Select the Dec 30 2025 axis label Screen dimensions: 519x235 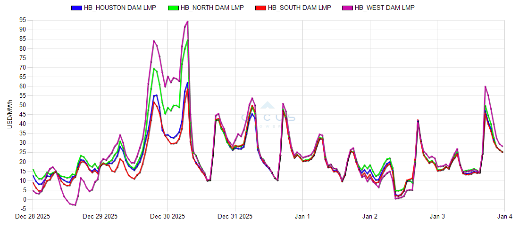167,217
